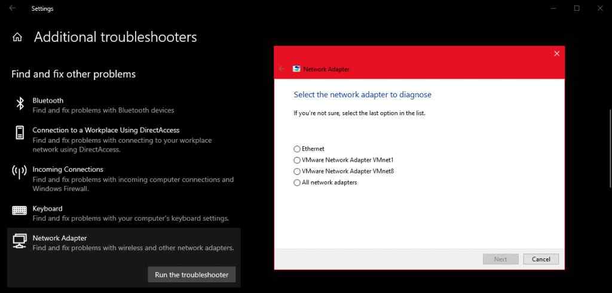Screen dimensions: 612x293
Task: Click the Next button in dialog
Action: [x=501, y=259]
